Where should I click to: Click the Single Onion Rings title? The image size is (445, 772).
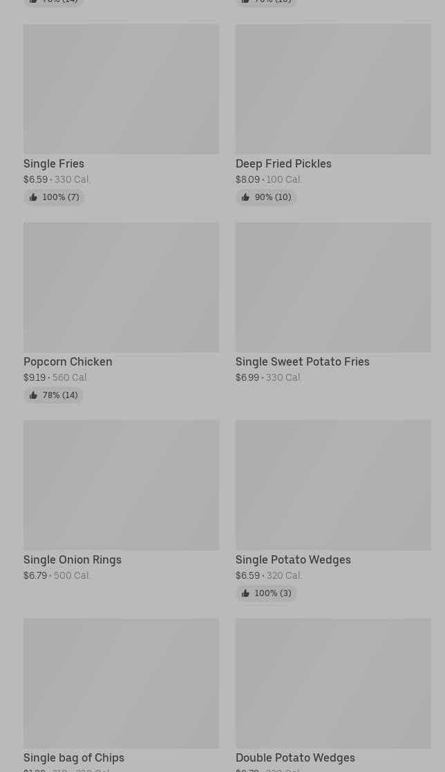pos(73,559)
